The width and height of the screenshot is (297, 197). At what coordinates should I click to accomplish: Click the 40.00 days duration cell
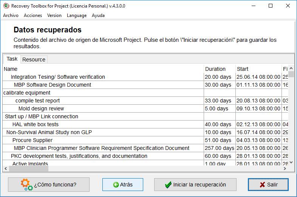coord(220,124)
